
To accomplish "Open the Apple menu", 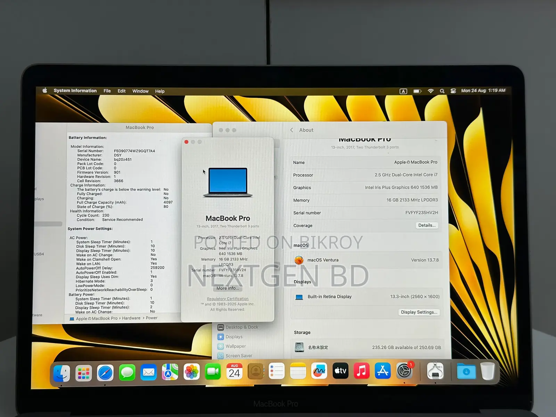I will (x=45, y=91).
